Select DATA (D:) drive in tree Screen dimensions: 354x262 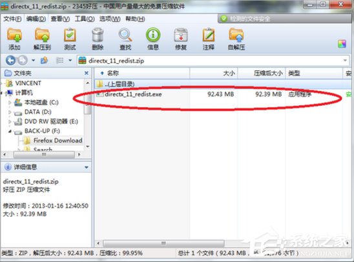coord(37,112)
